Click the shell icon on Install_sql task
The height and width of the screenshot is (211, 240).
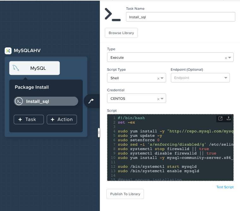19,101
